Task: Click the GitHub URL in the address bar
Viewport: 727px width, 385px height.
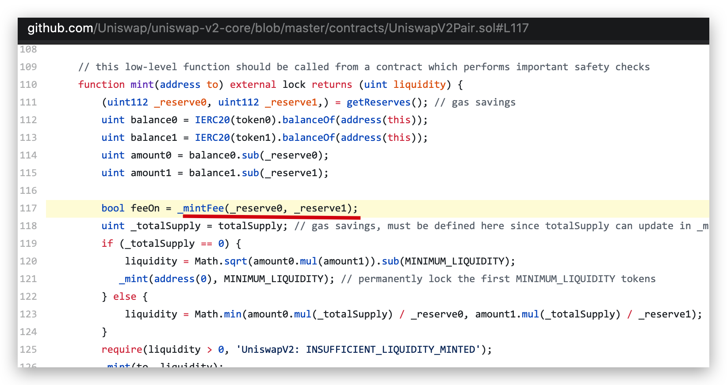Action: point(278,28)
